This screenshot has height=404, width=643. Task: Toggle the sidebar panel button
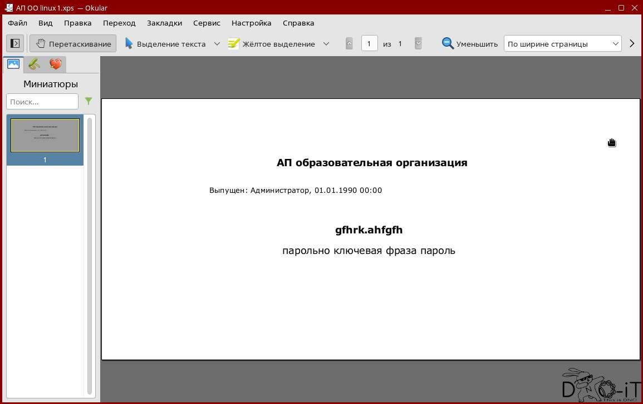(x=15, y=43)
